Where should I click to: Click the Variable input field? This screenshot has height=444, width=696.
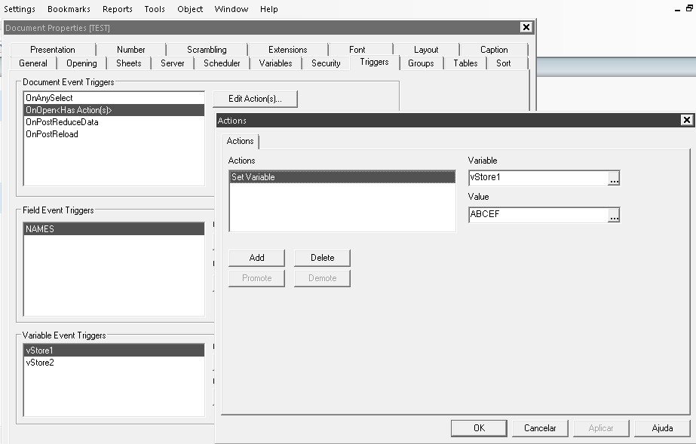[538, 177]
